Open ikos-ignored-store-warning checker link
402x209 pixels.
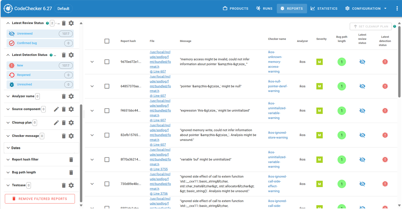(278, 135)
